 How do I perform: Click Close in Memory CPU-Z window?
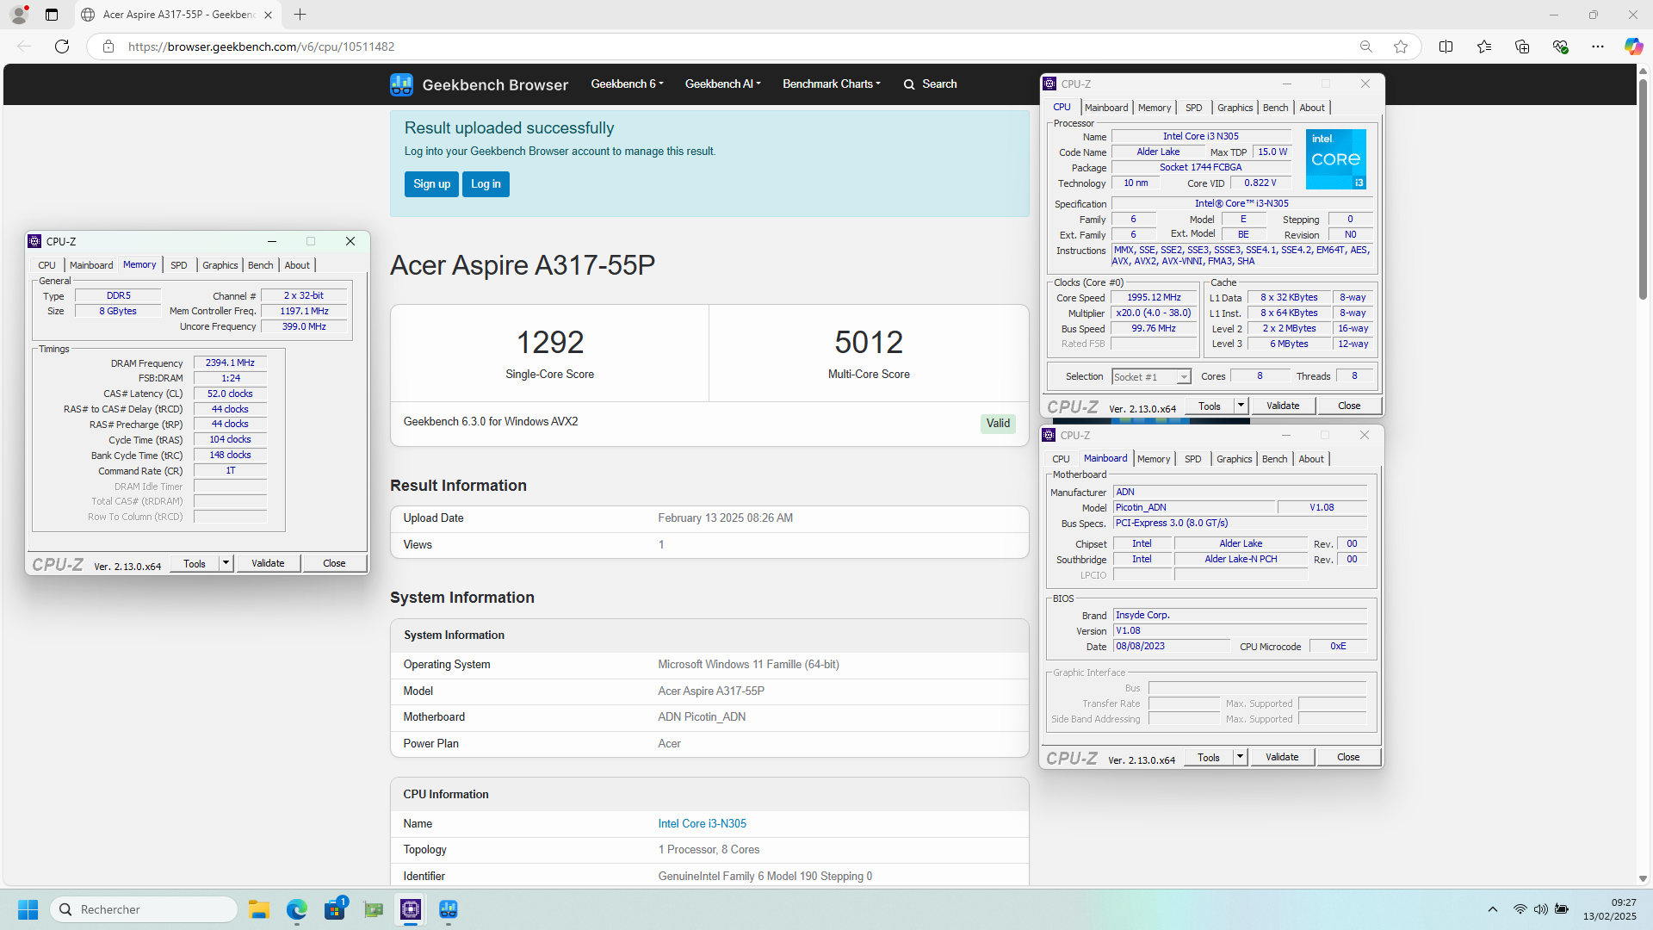(x=334, y=563)
